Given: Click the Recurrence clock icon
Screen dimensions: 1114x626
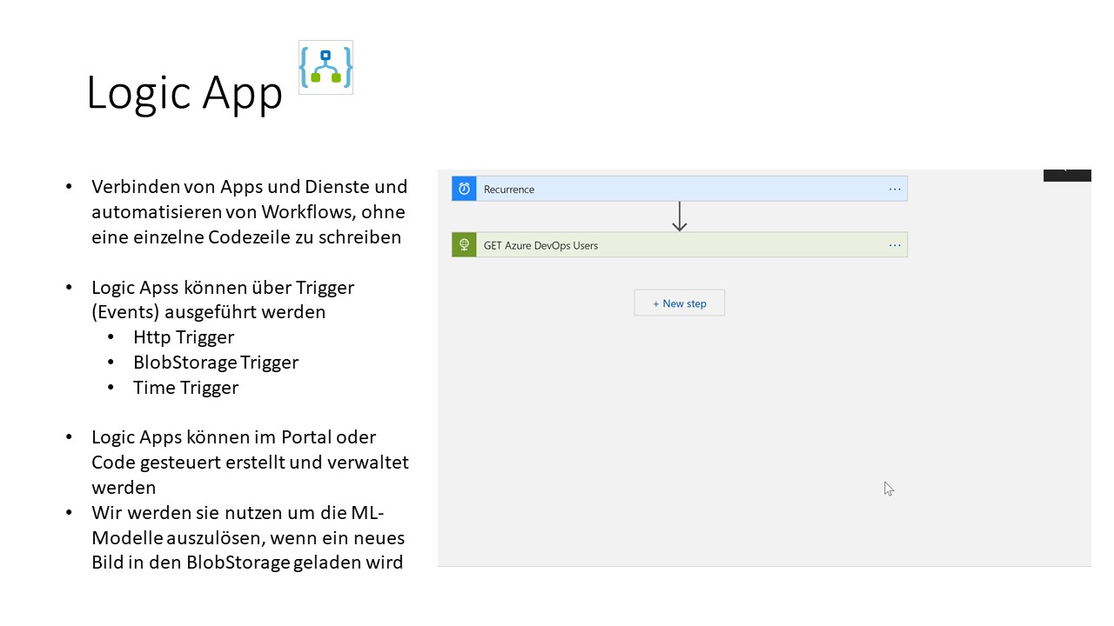Looking at the screenshot, I should pyautogui.click(x=464, y=189).
